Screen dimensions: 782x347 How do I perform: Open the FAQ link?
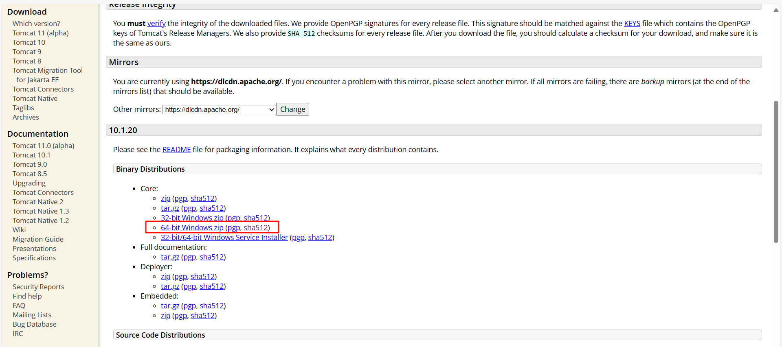point(19,306)
